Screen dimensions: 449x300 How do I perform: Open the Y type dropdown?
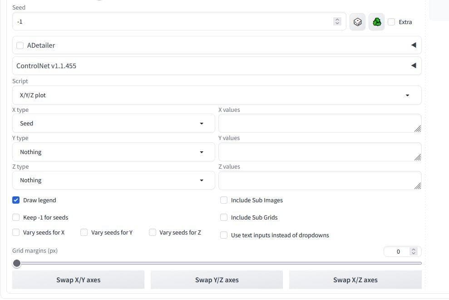click(x=113, y=152)
